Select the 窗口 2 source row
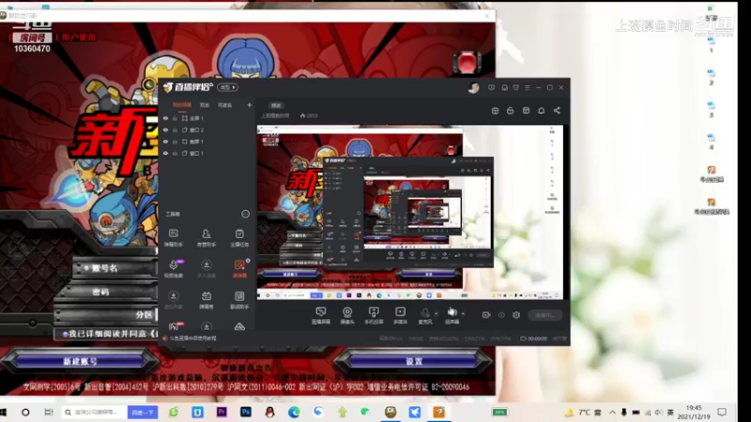751x422 pixels. [x=207, y=130]
